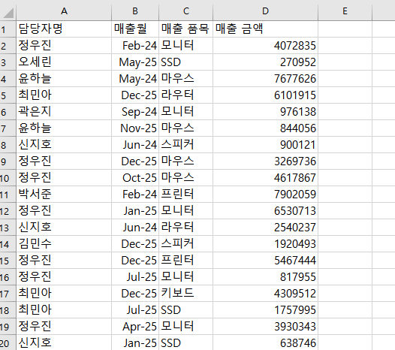This screenshot has width=395, height=350.
Task: Select Feb-24 cell in row 11
Action: (x=135, y=195)
